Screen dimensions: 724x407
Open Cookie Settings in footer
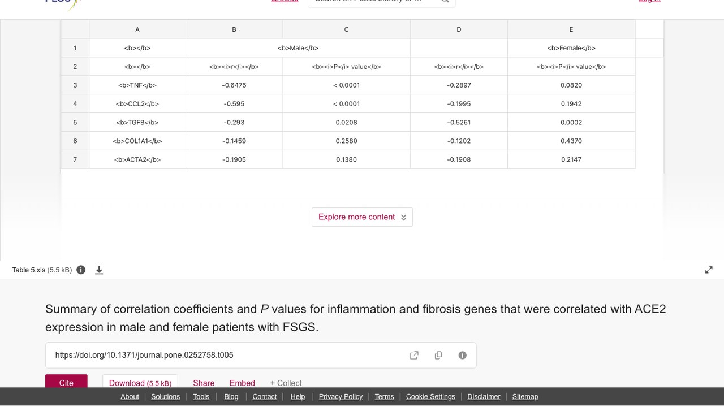430,396
